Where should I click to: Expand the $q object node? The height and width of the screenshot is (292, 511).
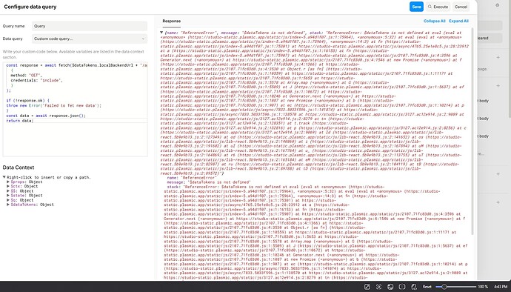coord(8,200)
